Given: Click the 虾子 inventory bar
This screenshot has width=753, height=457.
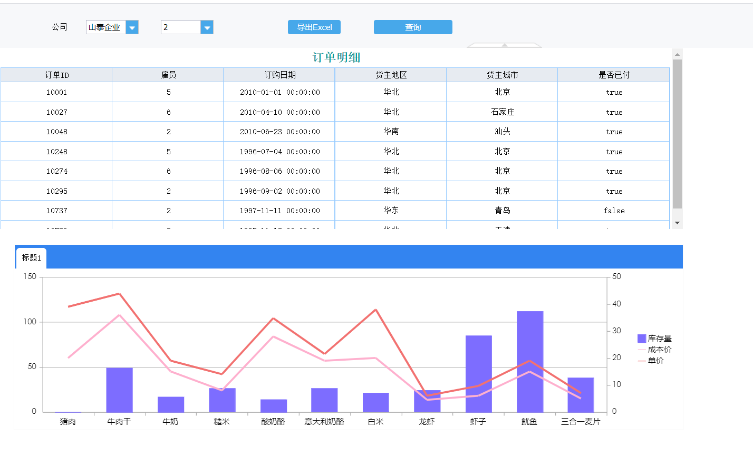Looking at the screenshot, I should (x=479, y=374).
